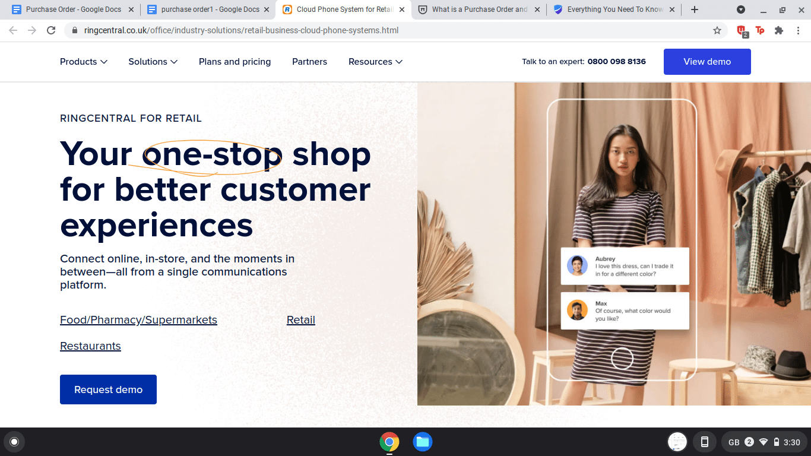Click the phone hub icon in shelf
811x456 pixels.
pyautogui.click(x=705, y=442)
